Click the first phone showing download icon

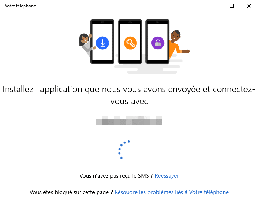pos(102,41)
